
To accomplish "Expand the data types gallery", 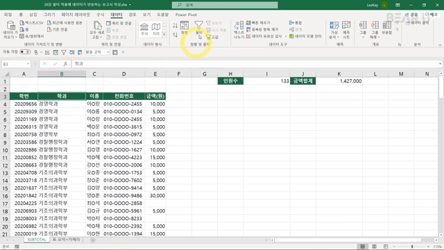I will 164,35.
